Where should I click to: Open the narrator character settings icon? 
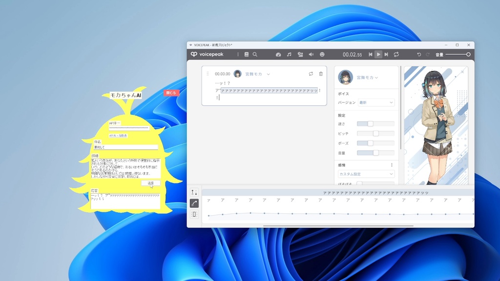tap(300, 55)
